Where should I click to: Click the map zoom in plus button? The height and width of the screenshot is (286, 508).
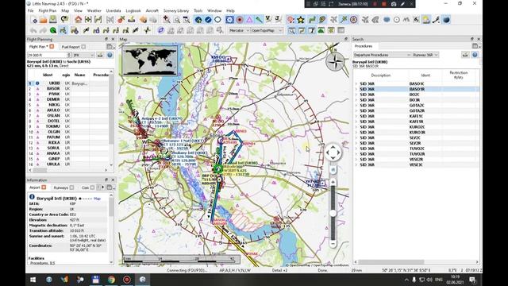click(333, 182)
